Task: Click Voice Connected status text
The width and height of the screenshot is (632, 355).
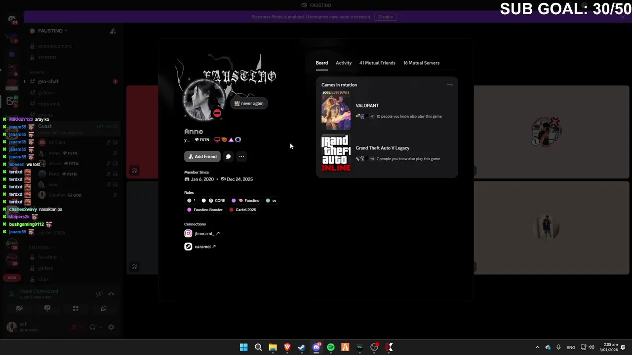Action: tap(39, 291)
